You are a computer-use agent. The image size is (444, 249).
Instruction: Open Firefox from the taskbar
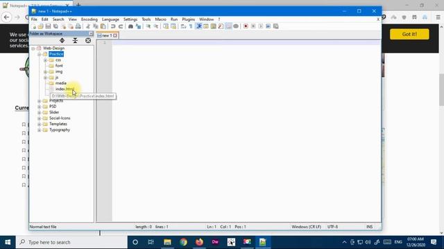[x=199, y=242]
